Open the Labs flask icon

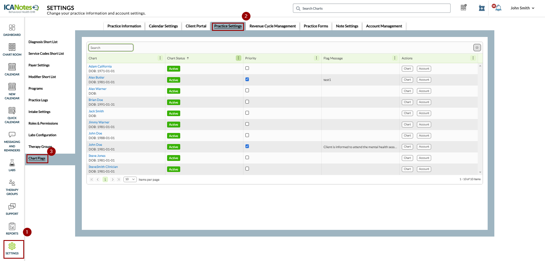pos(12,165)
